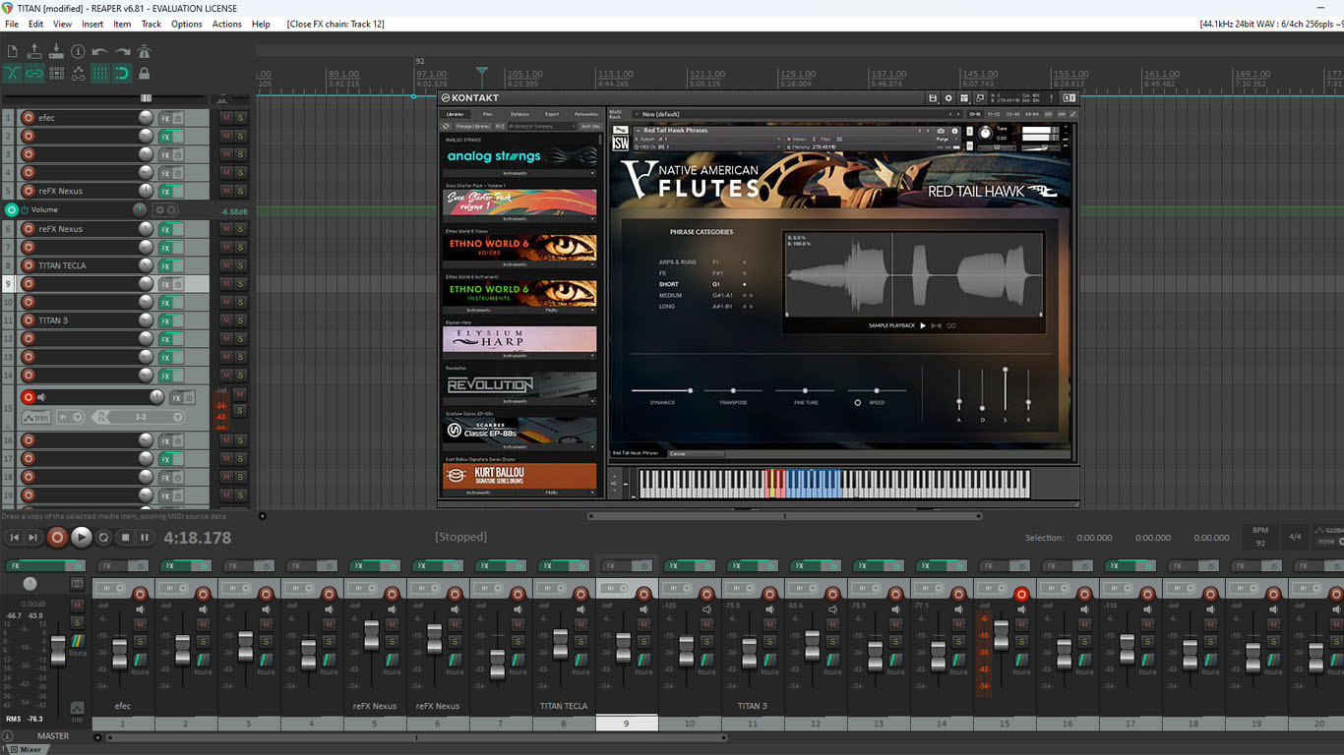The height and width of the screenshot is (755, 1344).
Task: Arm record on track efec
Action: point(28,118)
